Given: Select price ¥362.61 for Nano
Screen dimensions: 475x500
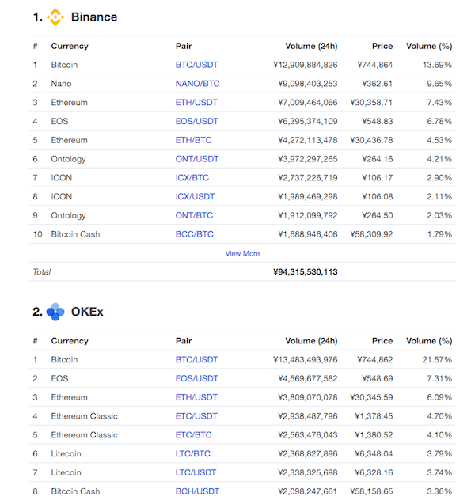Looking at the screenshot, I should pos(377,84).
